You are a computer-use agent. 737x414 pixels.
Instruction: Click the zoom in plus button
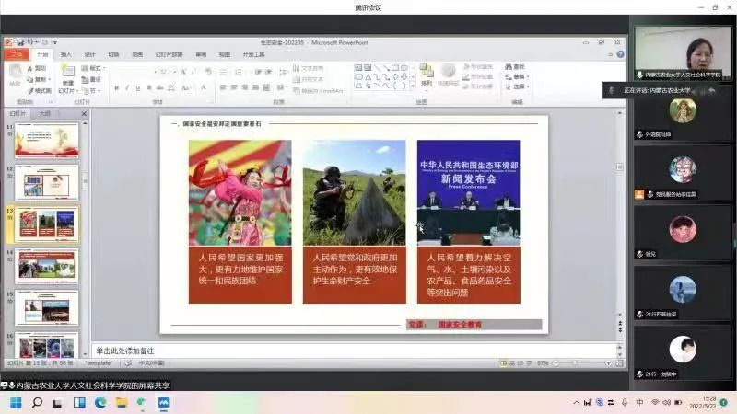(x=608, y=363)
